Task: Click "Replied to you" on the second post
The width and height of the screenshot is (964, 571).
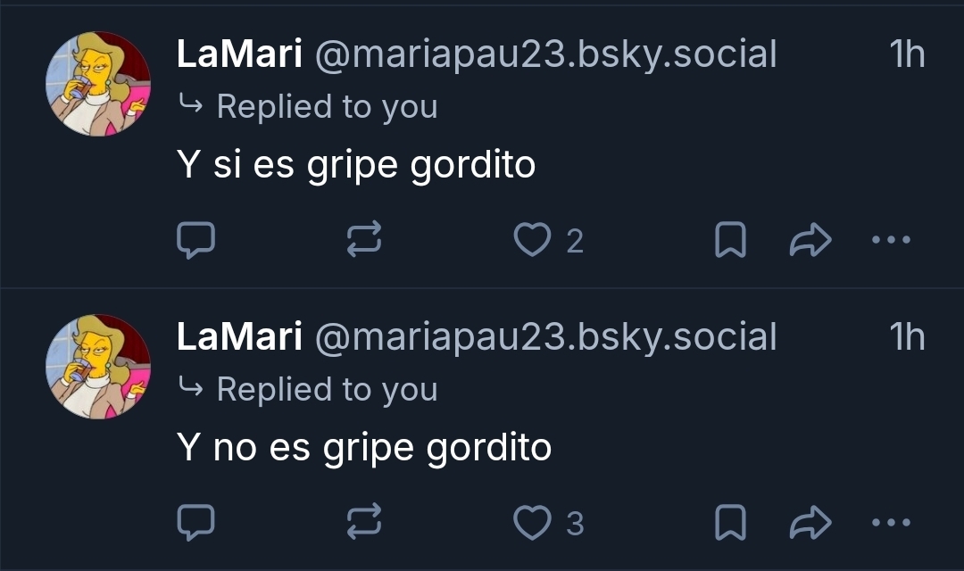Action: click(327, 389)
